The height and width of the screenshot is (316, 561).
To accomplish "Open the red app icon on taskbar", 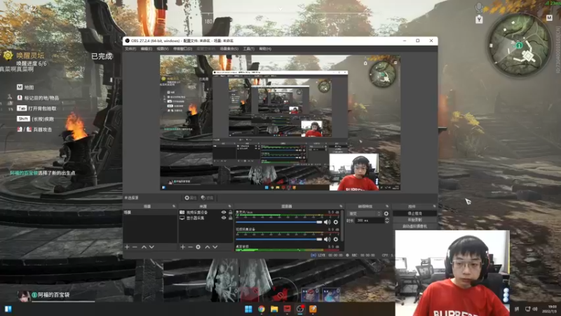I will point(287,309).
